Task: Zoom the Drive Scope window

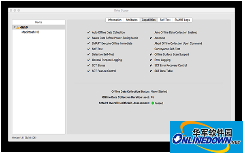Action: [x=19, y=10]
